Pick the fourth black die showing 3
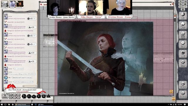Image resolution: width=188 pixels, height=106 pixels. coord(38,96)
